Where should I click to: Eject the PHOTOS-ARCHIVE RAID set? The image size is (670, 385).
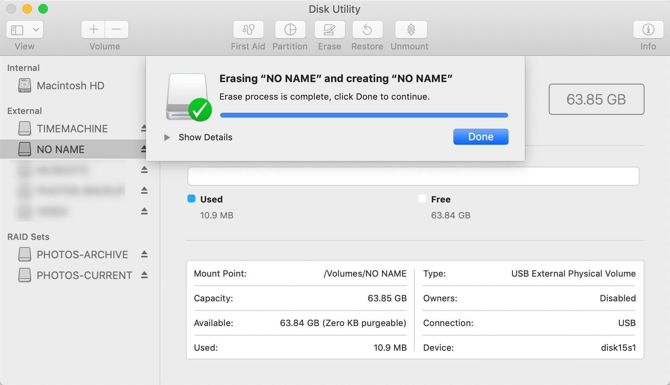[144, 254]
